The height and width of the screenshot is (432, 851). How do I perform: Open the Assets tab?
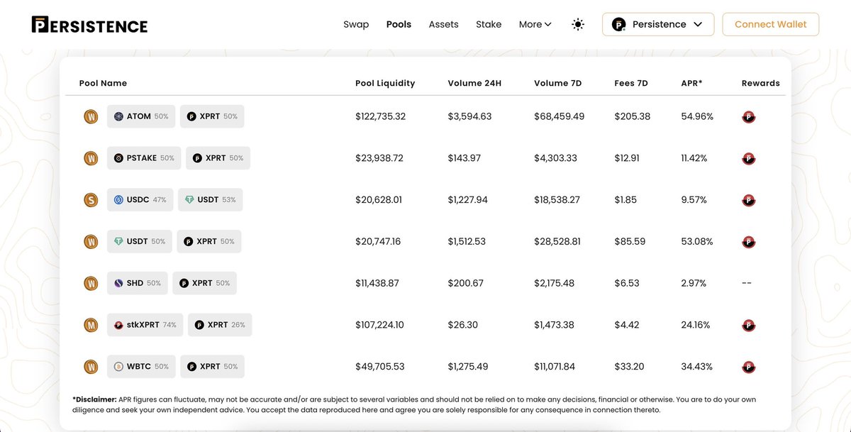443,24
